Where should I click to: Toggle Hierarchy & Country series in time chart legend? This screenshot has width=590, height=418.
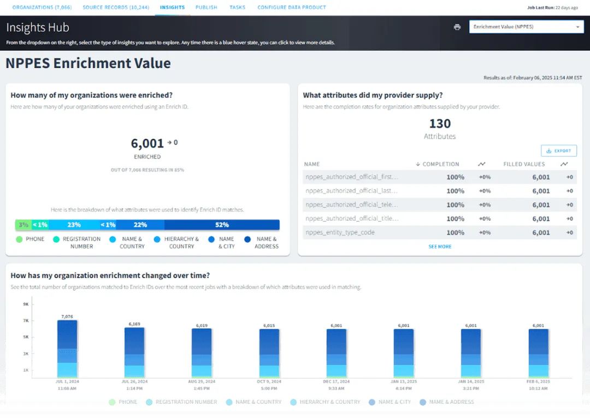coord(326,402)
